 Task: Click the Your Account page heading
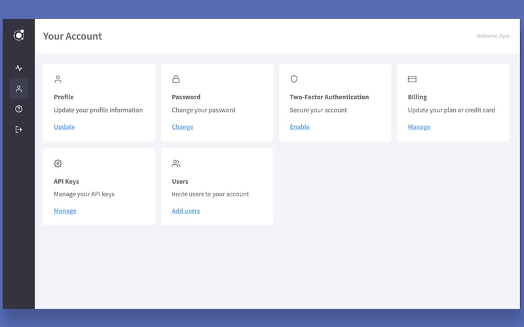coord(73,36)
